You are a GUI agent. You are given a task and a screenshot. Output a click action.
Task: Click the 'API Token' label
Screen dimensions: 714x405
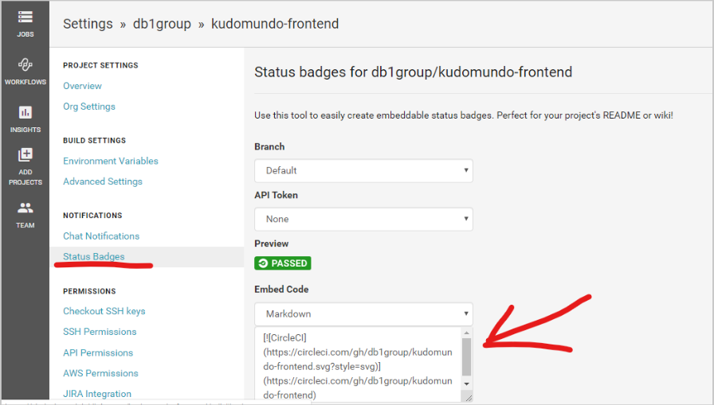(276, 195)
